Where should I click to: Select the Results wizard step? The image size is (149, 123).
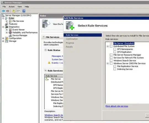tap(69, 47)
